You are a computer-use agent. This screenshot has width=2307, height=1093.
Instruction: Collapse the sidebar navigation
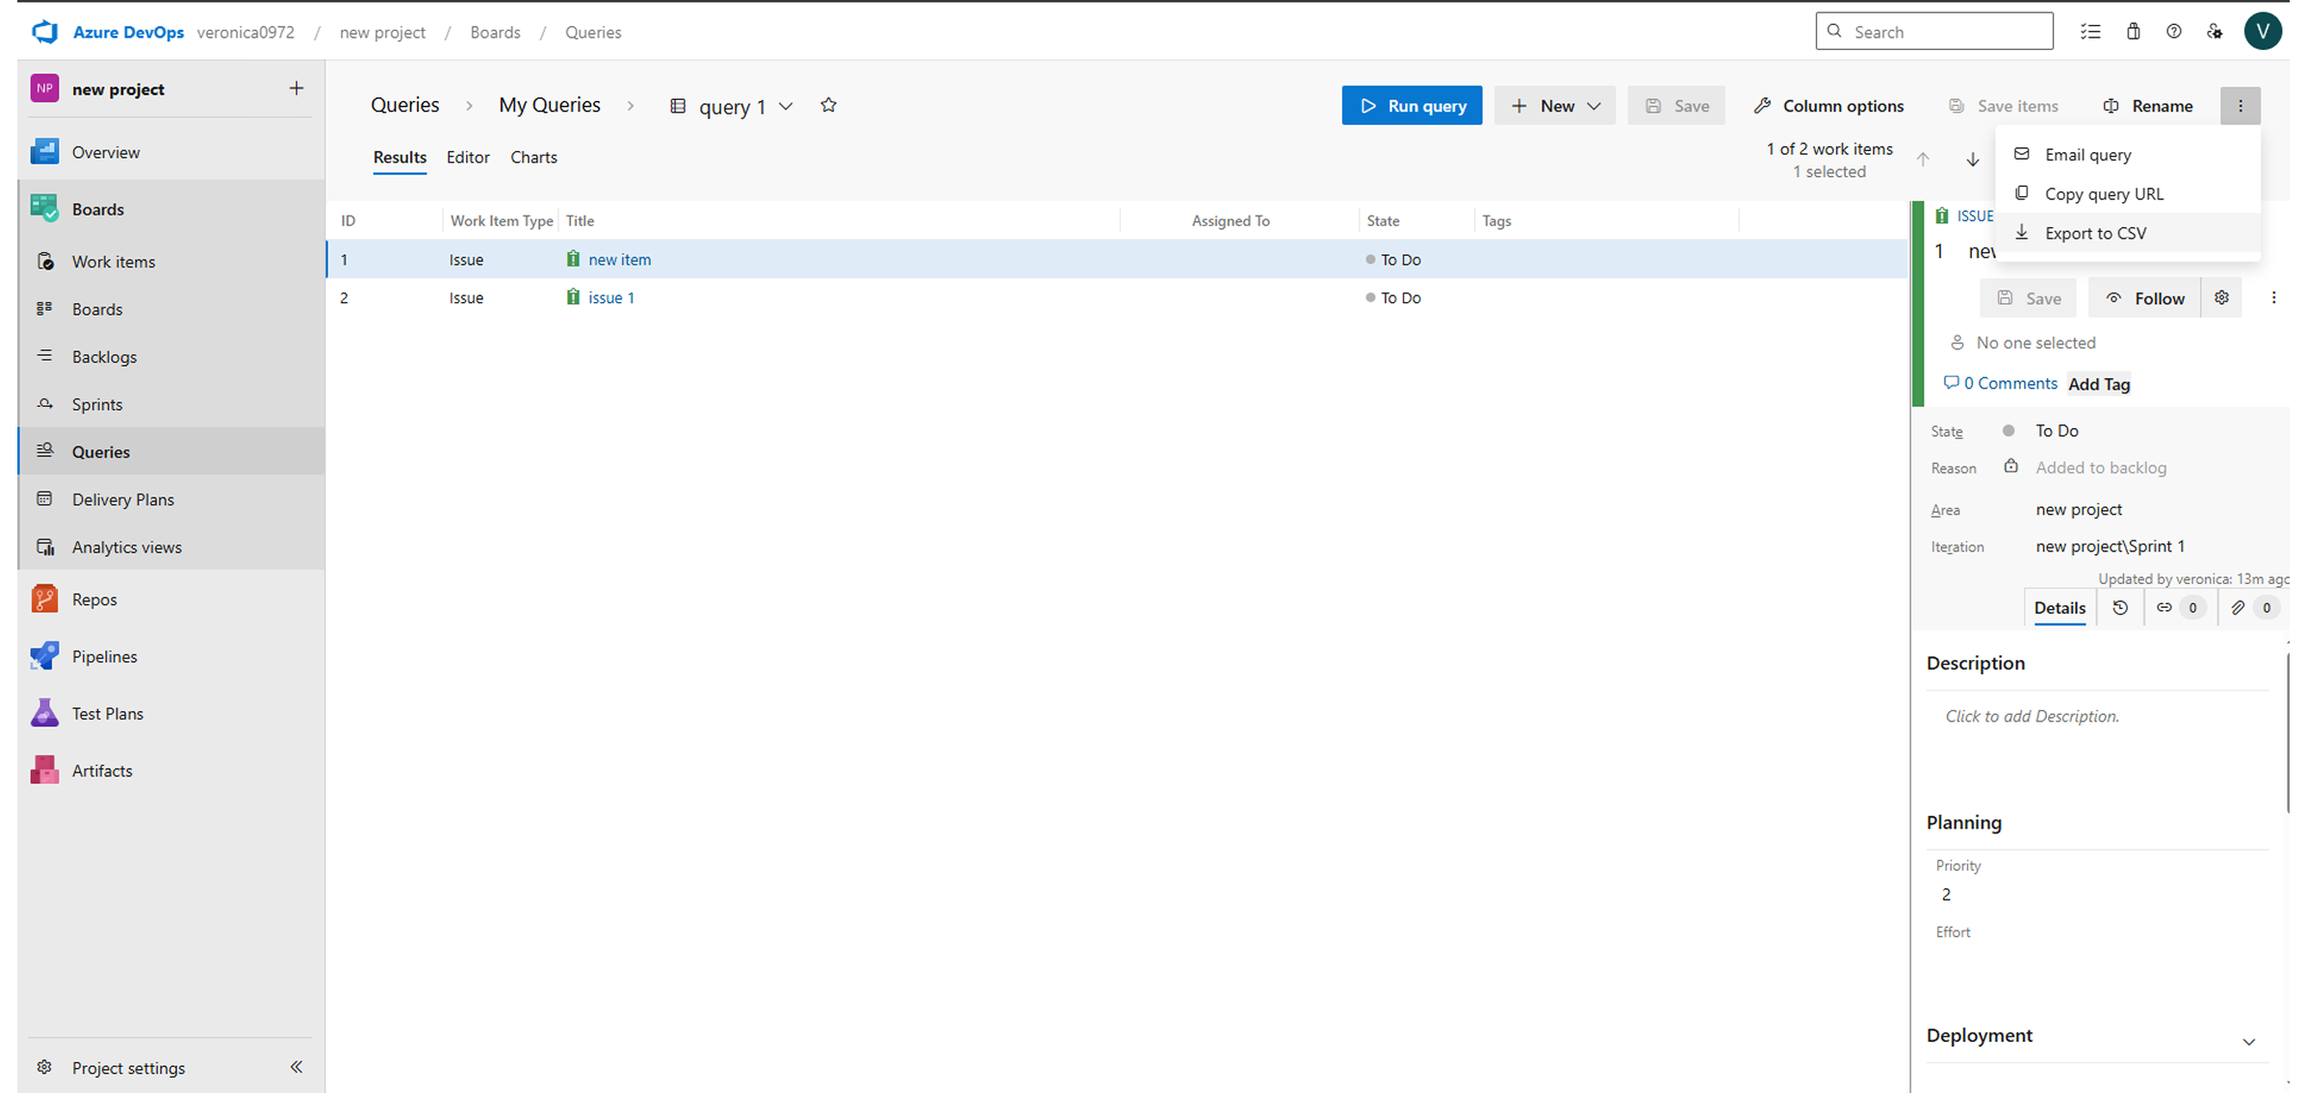297,1066
